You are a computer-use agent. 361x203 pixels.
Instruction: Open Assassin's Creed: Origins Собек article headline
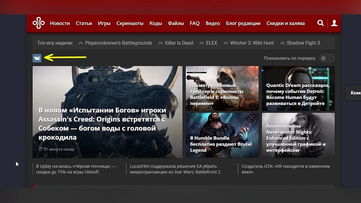(102, 124)
